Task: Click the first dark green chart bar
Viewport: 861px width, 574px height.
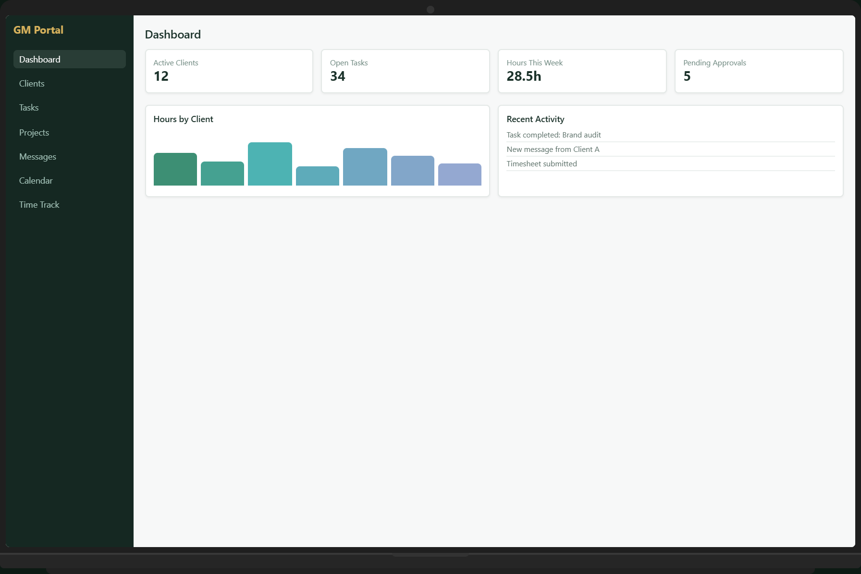Action: (175, 169)
